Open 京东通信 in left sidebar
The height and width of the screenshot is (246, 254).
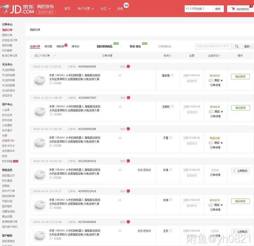click(7, 181)
